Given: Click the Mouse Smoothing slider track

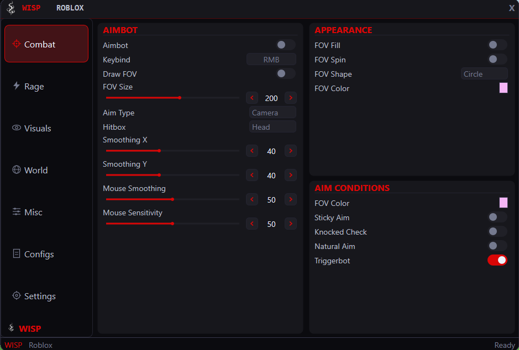Looking at the screenshot, I should pos(172,199).
